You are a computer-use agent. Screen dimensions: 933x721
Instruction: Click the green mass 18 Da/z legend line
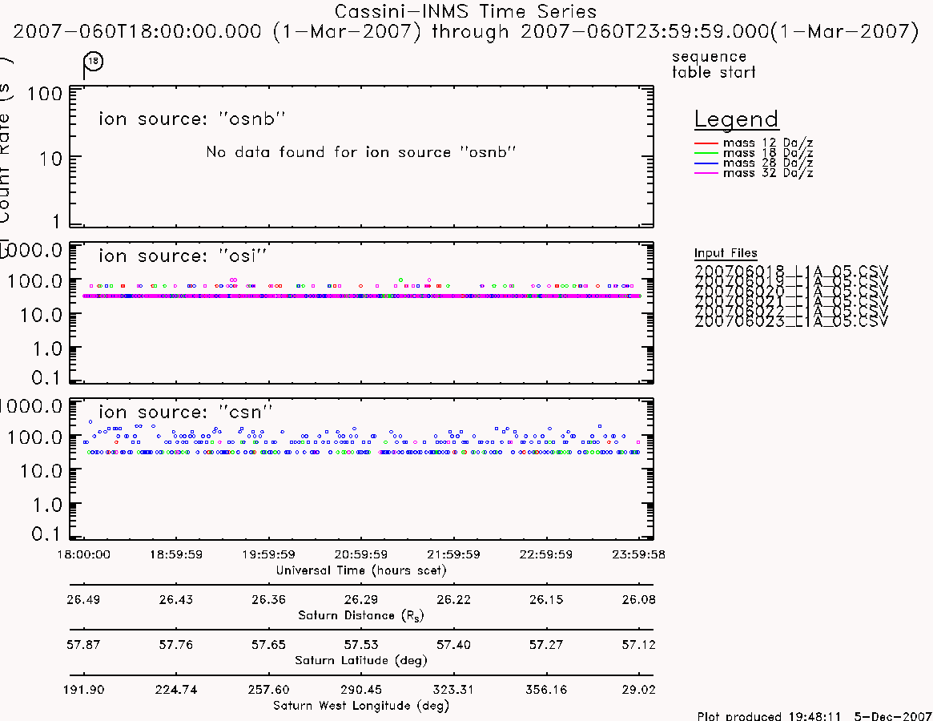(x=706, y=154)
